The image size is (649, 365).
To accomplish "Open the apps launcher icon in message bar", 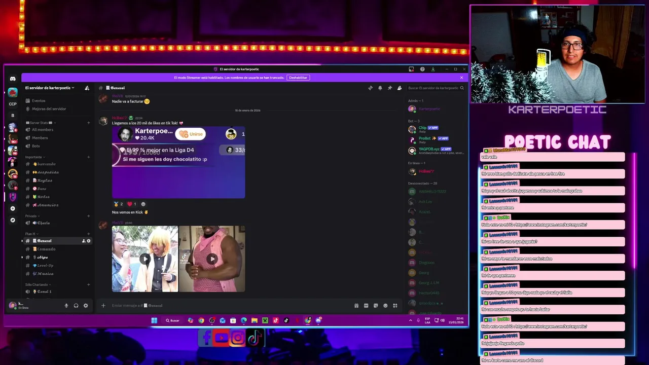I will pos(395,306).
